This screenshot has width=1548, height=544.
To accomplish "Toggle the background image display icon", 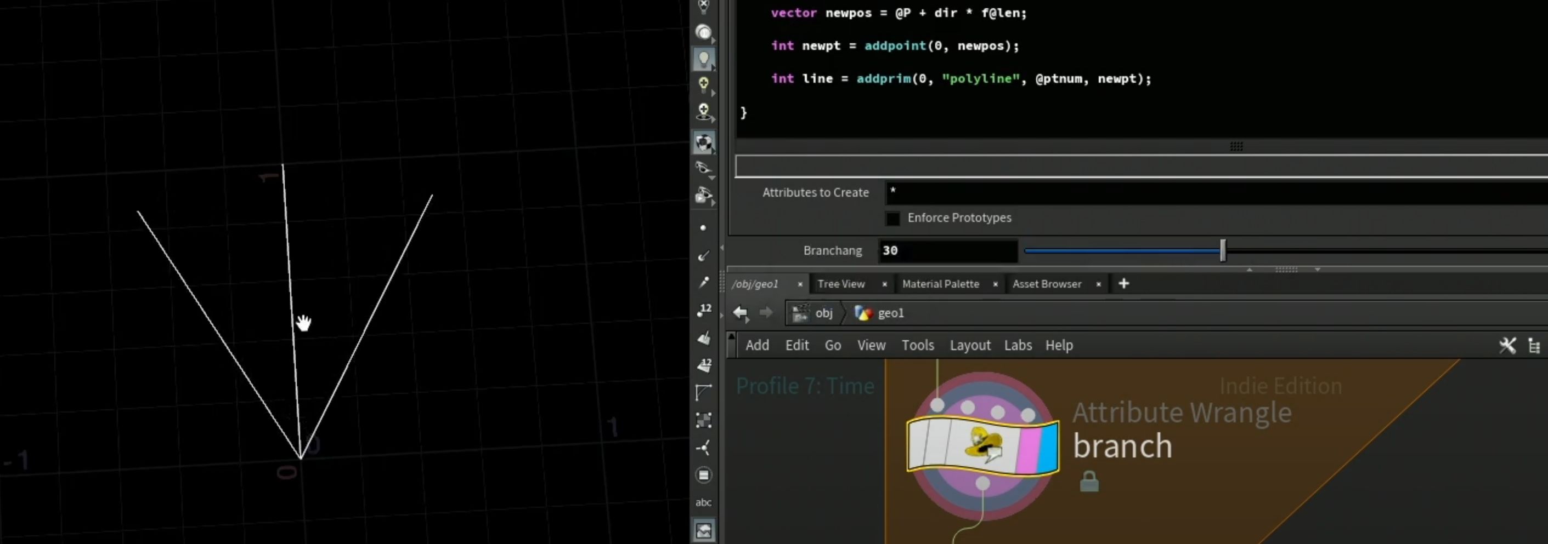I will point(704,530).
